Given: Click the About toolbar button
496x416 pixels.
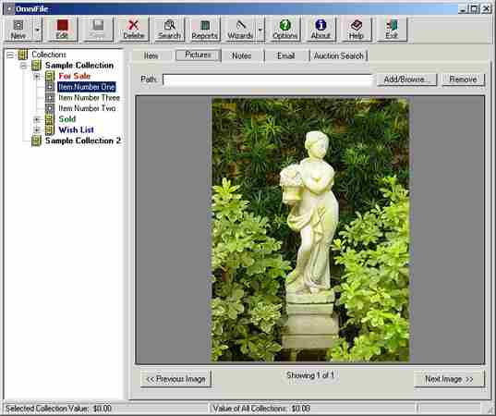Looking at the screenshot, I should 321,30.
